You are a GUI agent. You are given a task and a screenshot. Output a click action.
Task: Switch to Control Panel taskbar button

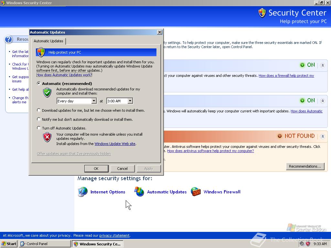(45, 244)
